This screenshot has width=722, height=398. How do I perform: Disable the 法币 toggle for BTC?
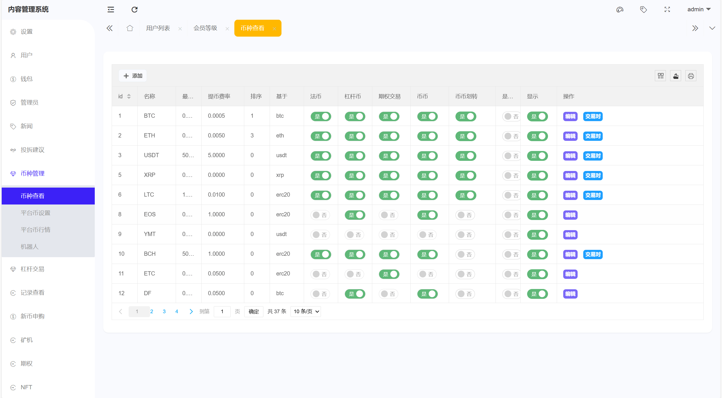coord(321,116)
